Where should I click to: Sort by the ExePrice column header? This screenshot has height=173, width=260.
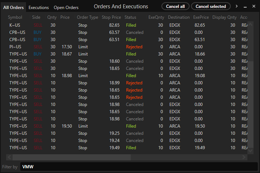coord(201,17)
